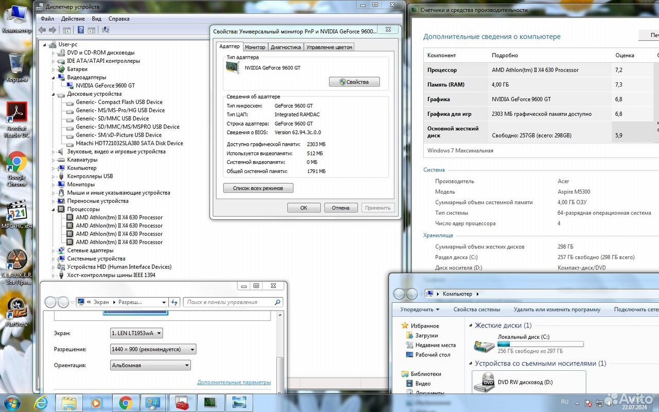Open Internet Explorer from the taskbar
This screenshot has width=659, height=412.
(41, 402)
